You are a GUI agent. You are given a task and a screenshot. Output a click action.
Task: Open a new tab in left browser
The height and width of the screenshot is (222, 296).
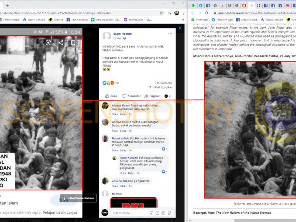[7, 6]
